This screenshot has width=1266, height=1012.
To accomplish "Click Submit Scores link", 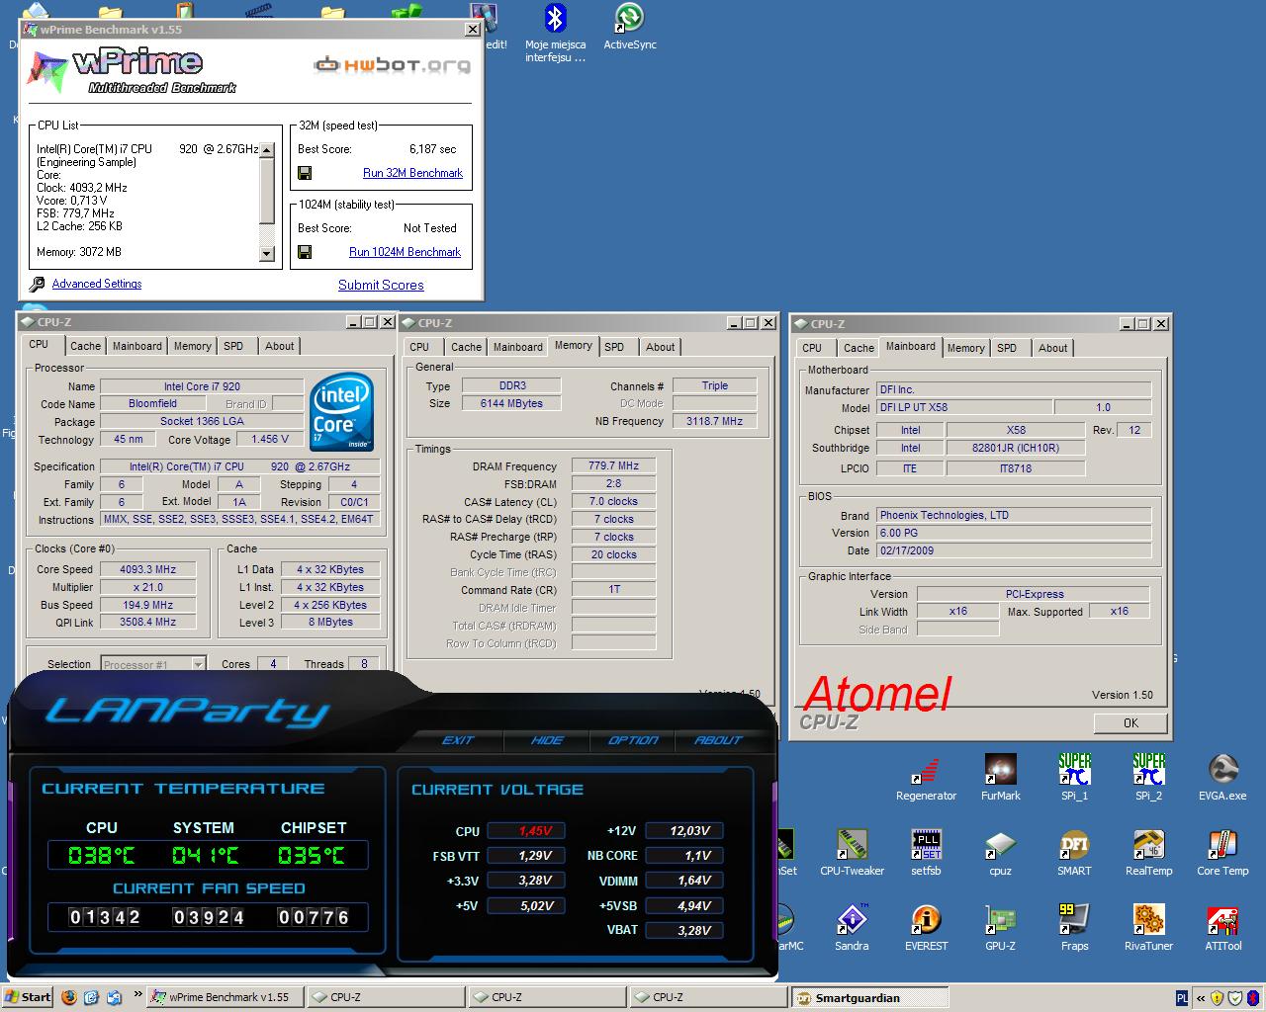I will tap(381, 285).
